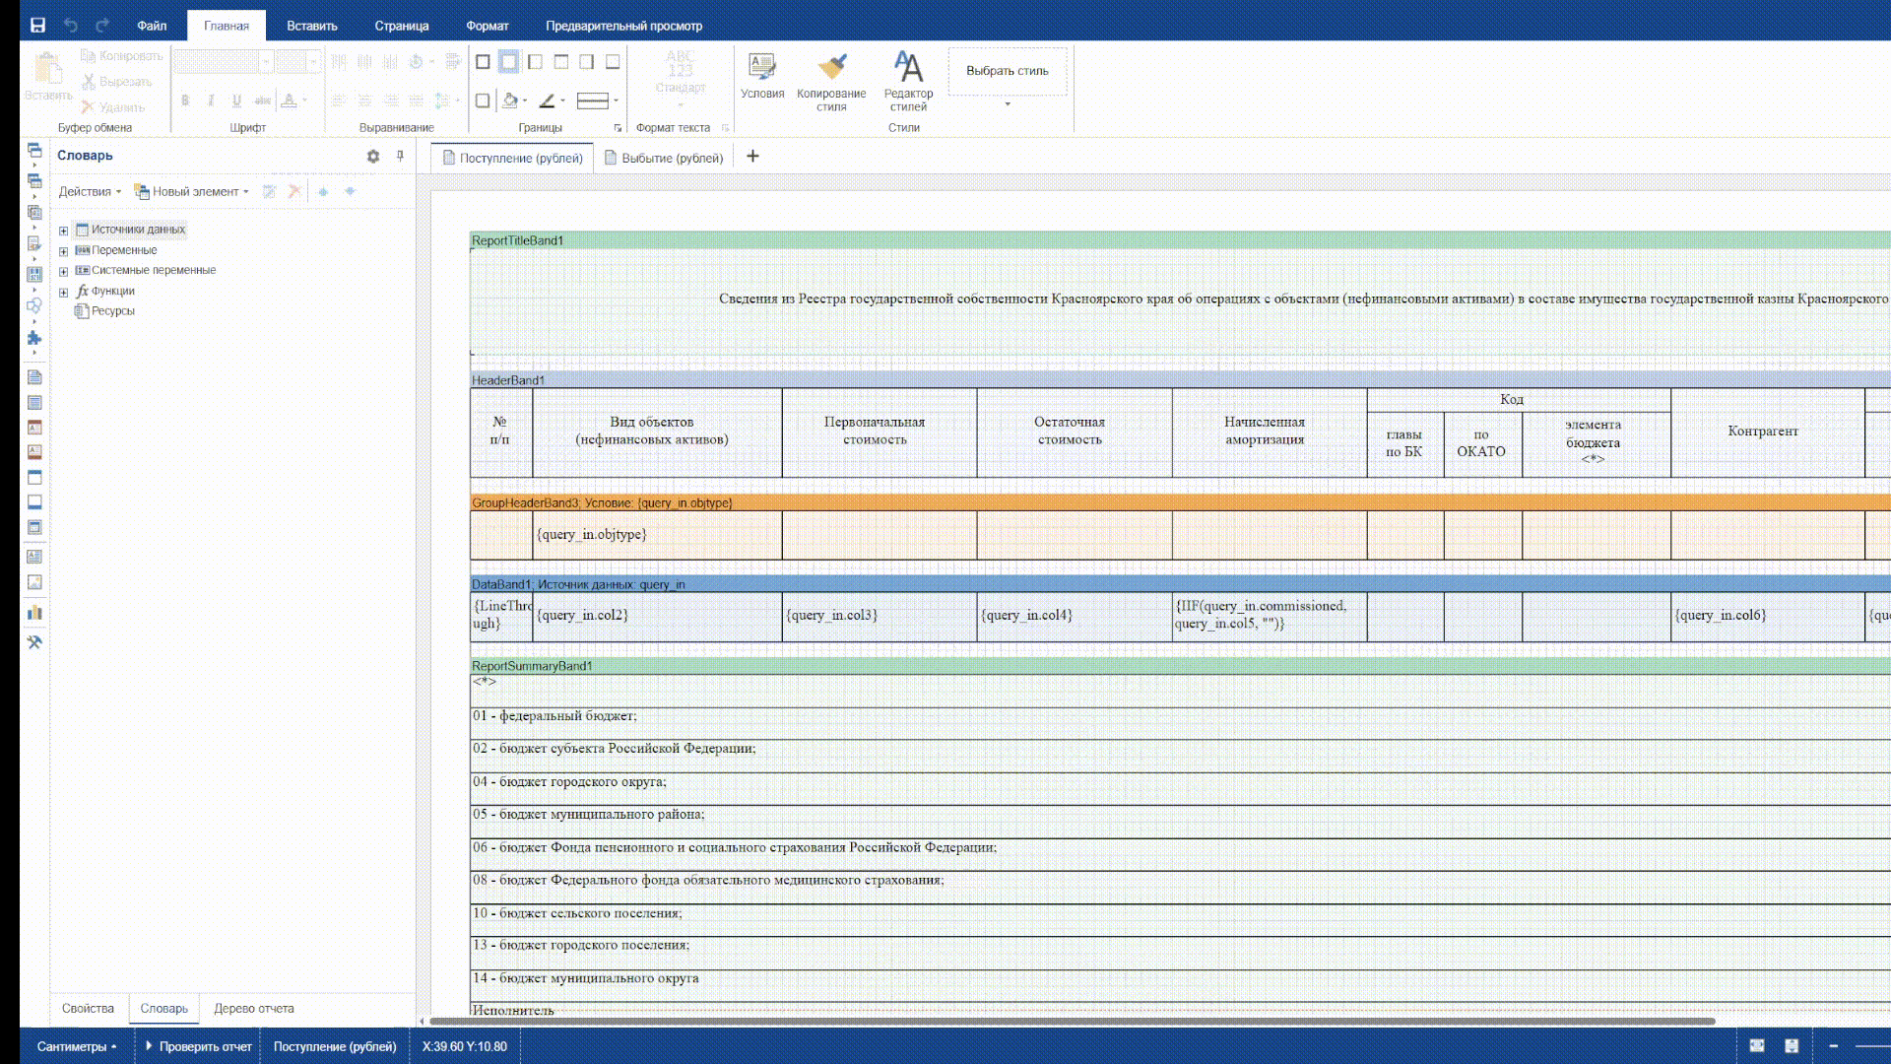Open the border style dropdown arrow

[x=616, y=100]
